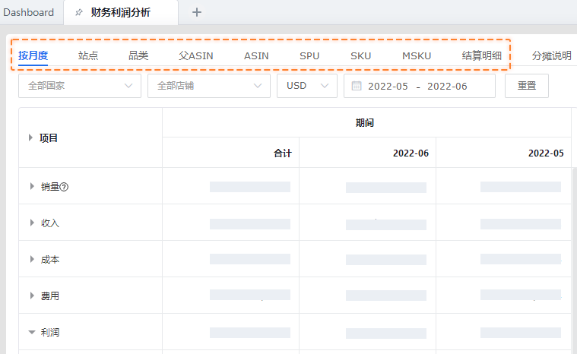Click the end date 2022-06 field
577x354 pixels.
point(447,86)
